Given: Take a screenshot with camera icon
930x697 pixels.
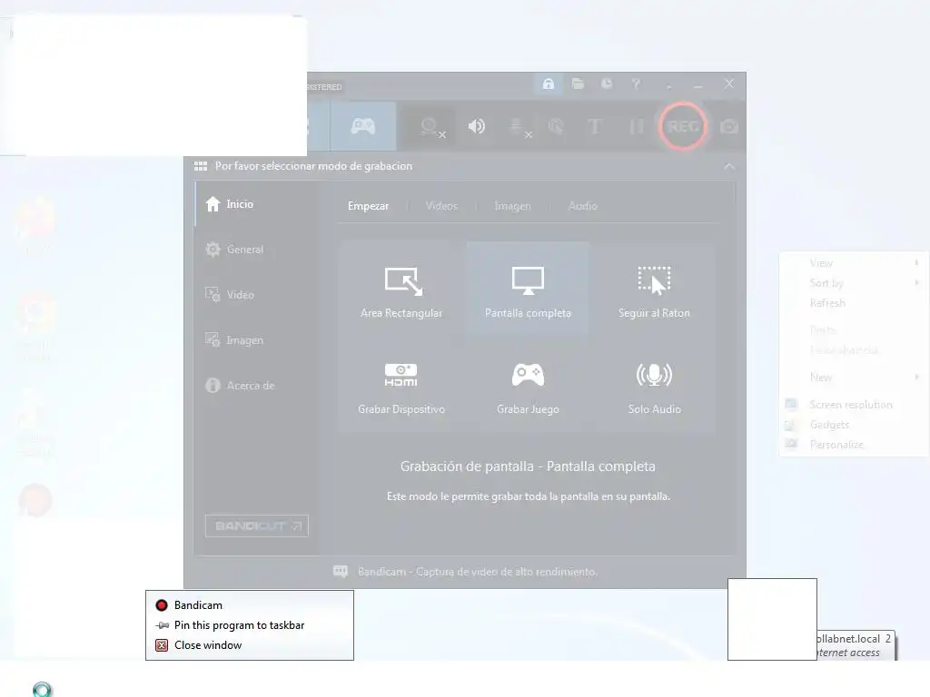Looking at the screenshot, I should coord(729,126).
